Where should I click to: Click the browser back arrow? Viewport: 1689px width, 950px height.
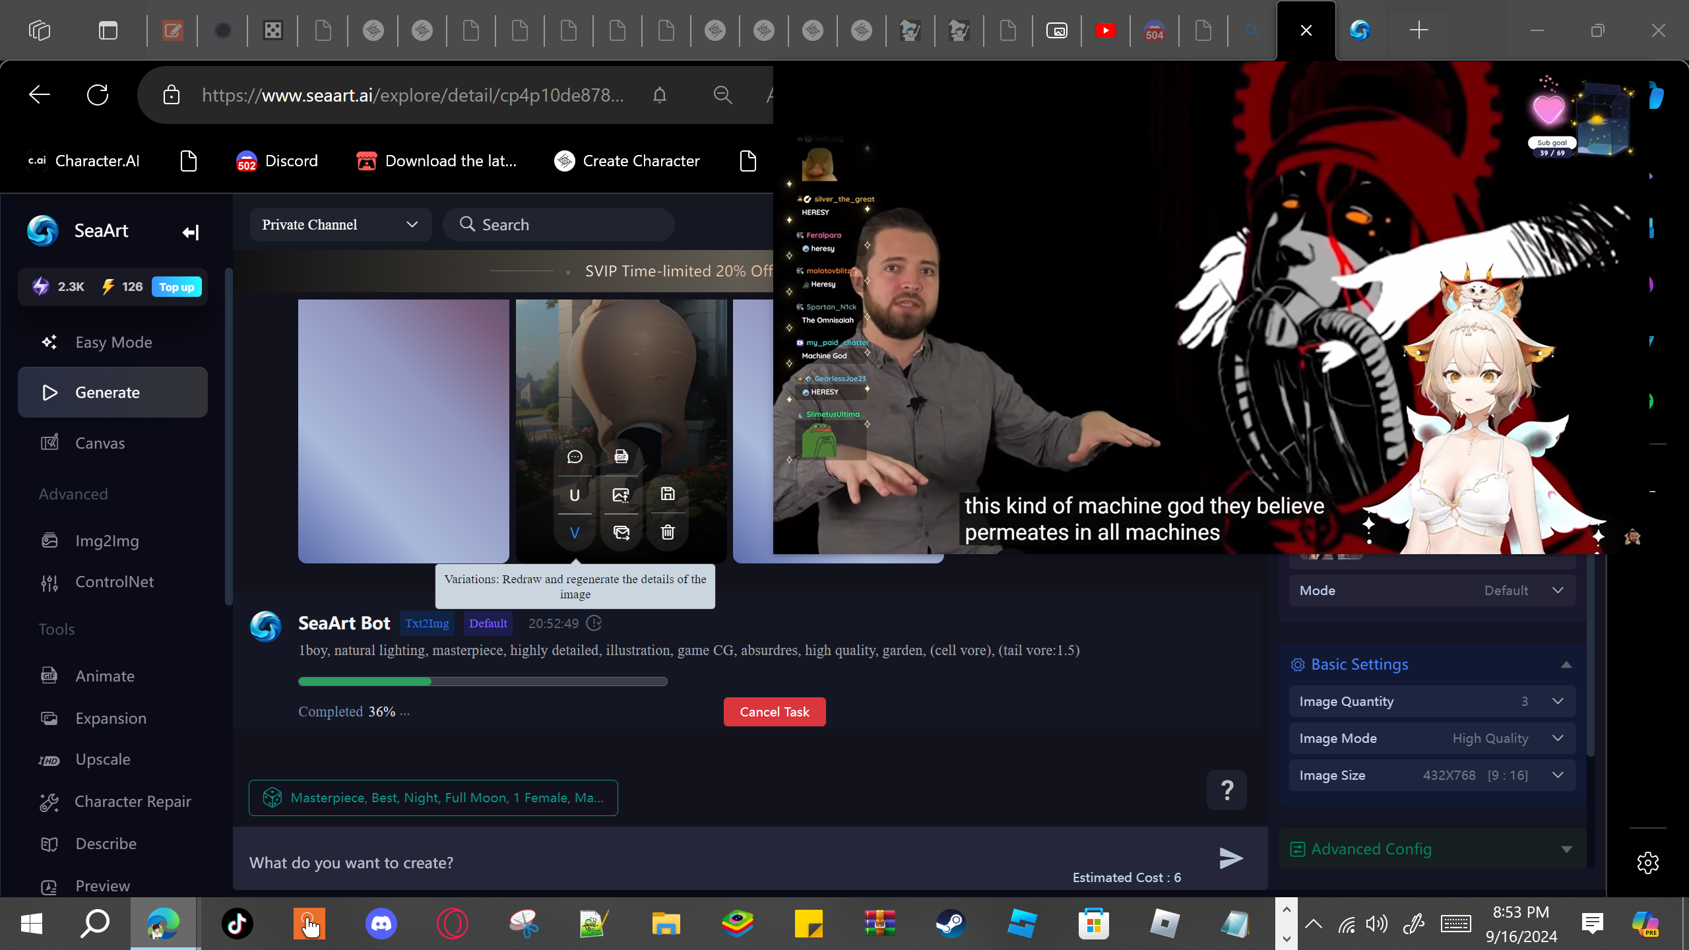click(x=40, y=95)
